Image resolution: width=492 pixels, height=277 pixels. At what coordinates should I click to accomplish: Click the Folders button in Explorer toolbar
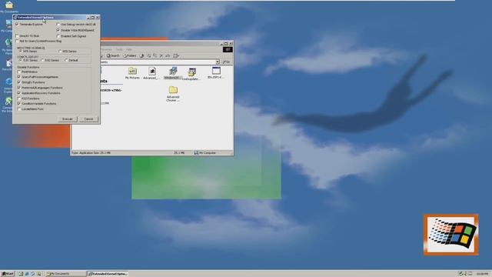130,56
